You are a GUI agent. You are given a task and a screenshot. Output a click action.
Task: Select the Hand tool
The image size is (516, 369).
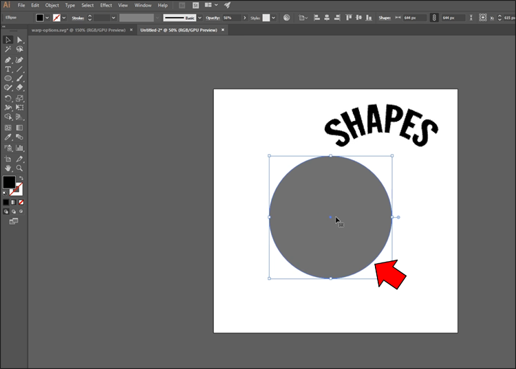click(8, 168)
